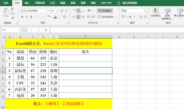Open Merge & Center (合并后居中) dropdown arrow

click(116, 17)
